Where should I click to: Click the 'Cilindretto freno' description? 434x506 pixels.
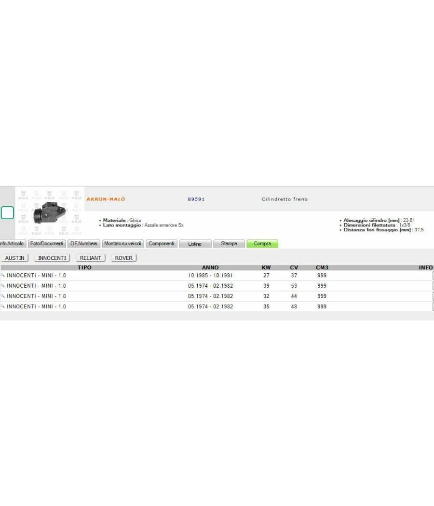(x=285, y=199)
